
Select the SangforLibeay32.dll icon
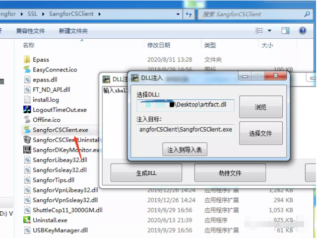tap(27, 160)
